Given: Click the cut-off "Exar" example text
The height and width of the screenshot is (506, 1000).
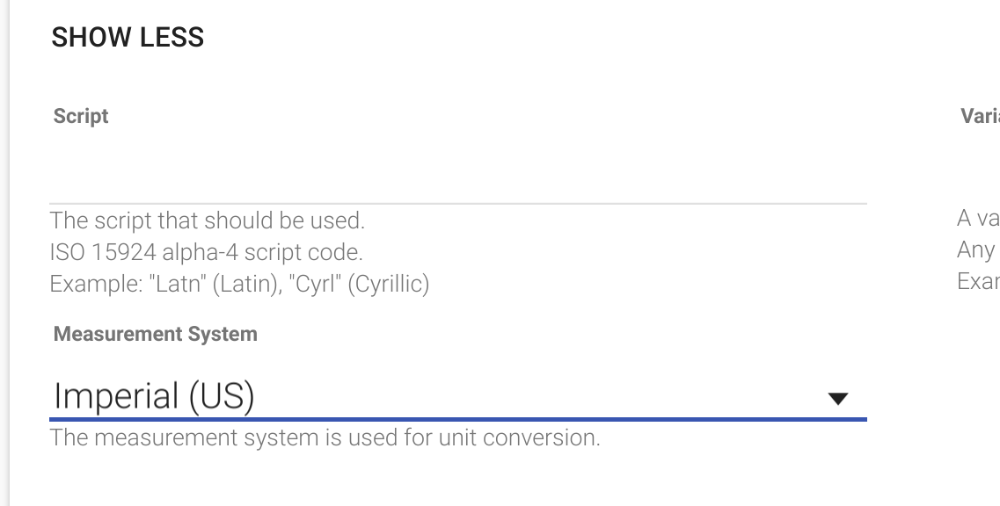Looking at the screenshot, I should point(978,281).
